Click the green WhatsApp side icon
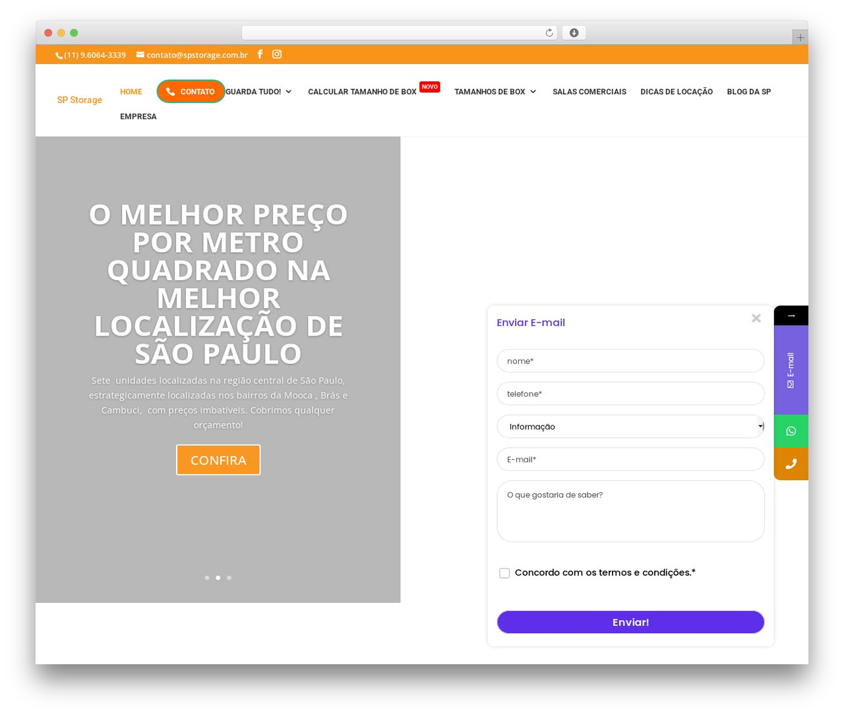 click(x=791, y=431)
